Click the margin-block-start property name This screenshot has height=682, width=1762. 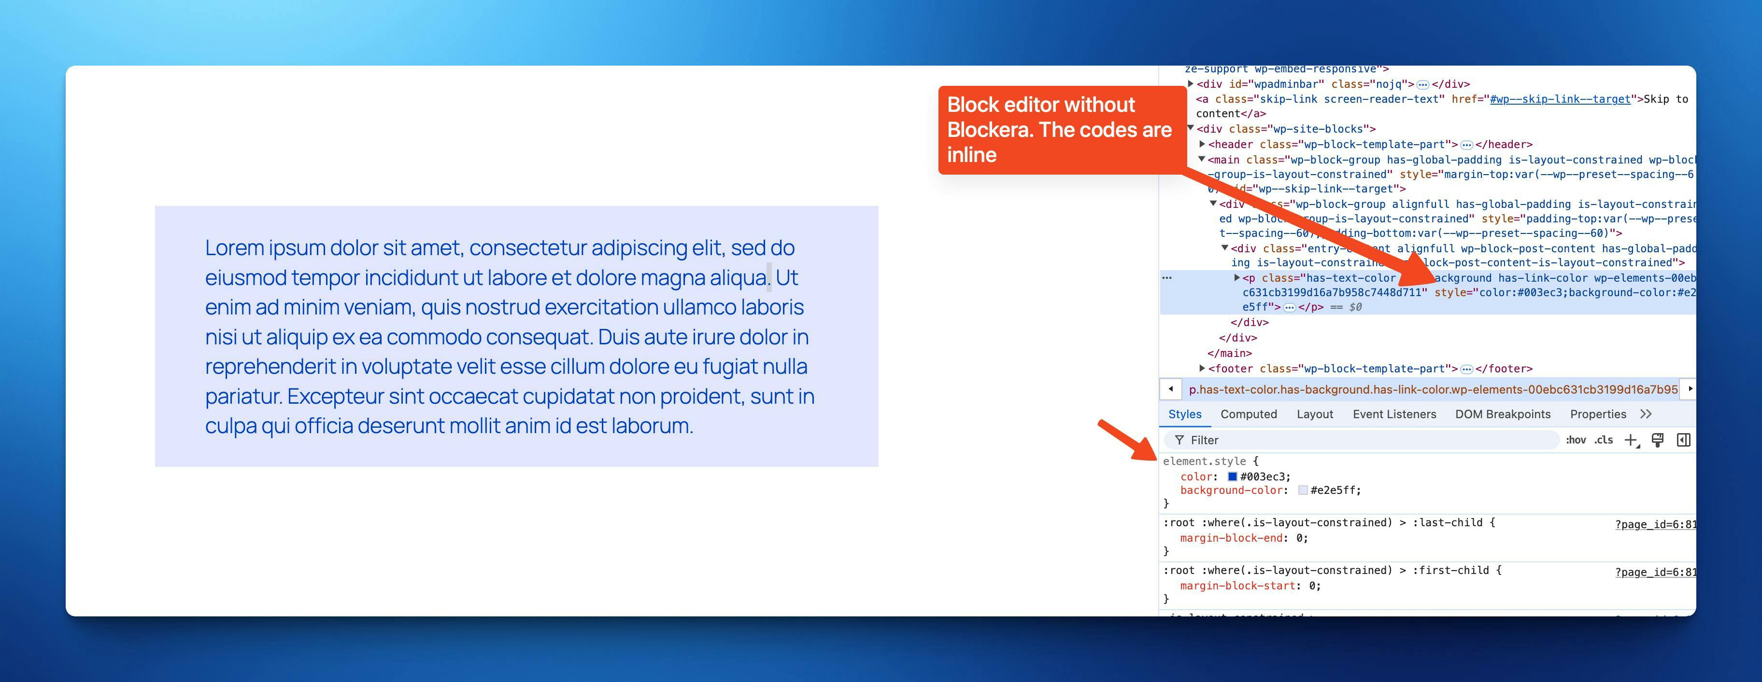[1237, 587]
